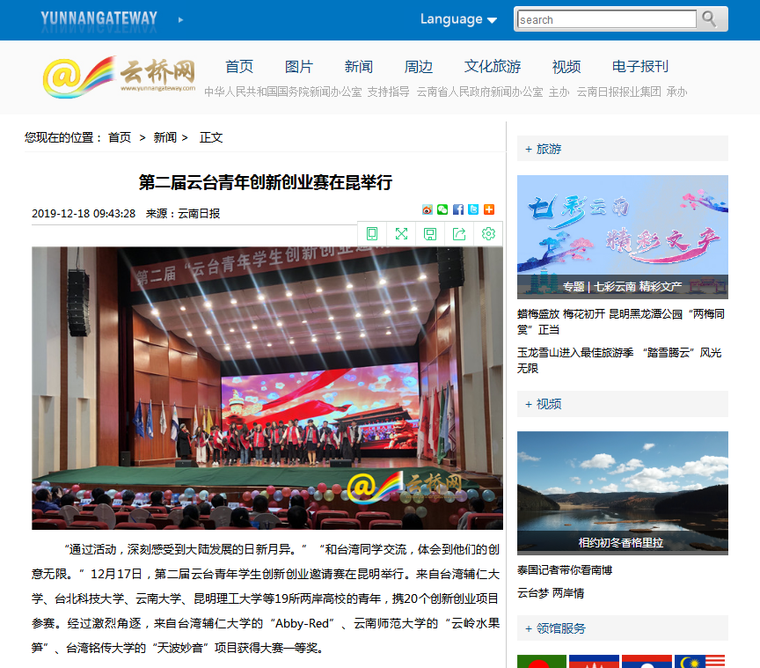Expand the 旅游 sidebar section
The height and width of the screenshot is (668, 760).
(x=543, y=149)
